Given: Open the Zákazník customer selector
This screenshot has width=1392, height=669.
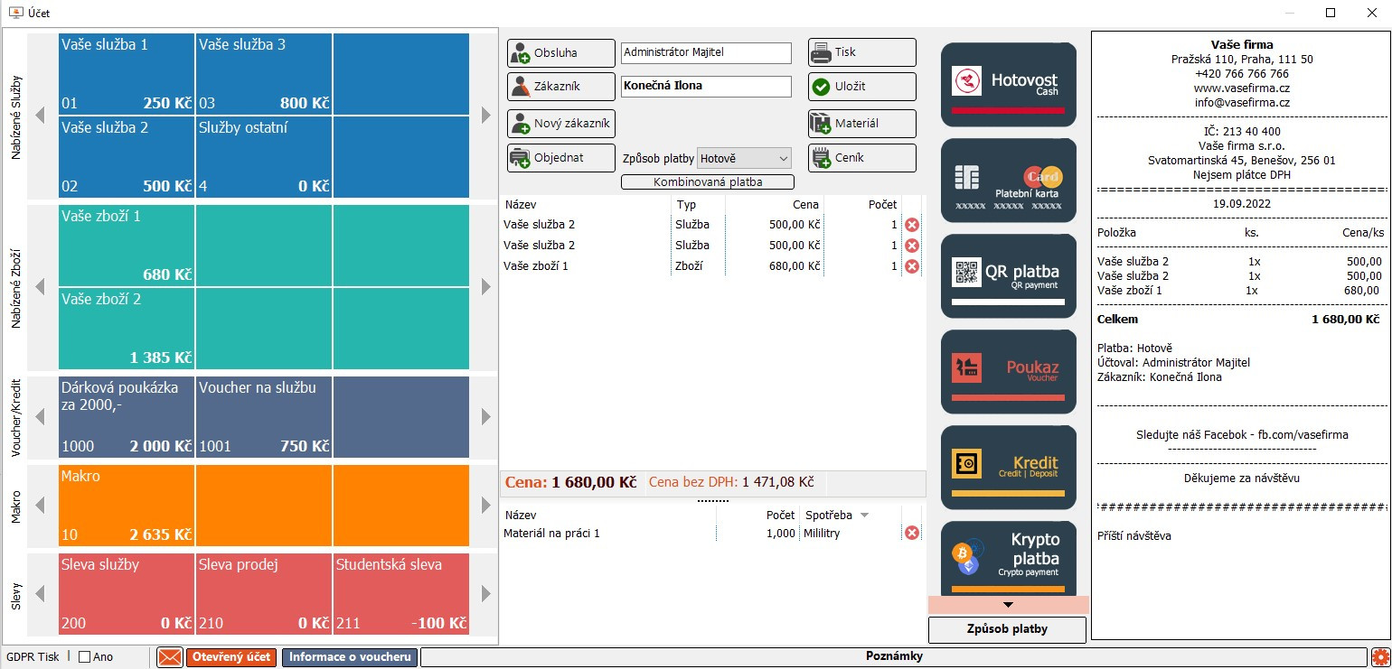Looking at the screenshot, I should (560, 87).
